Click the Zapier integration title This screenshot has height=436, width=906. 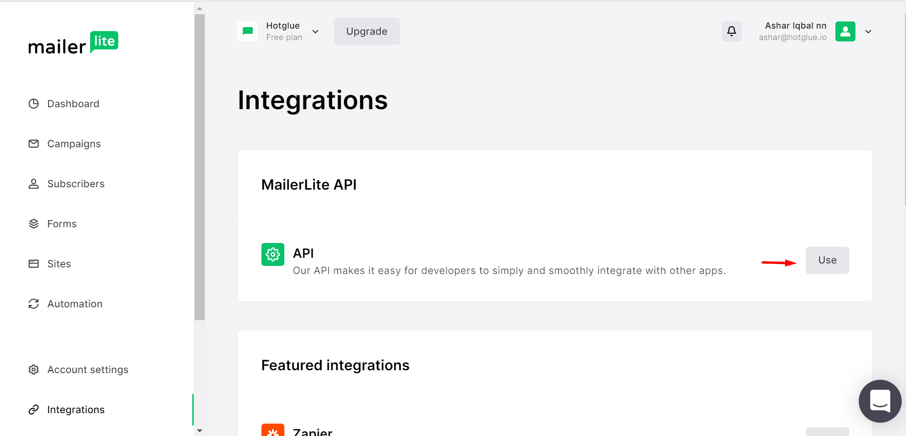[x=312, y=431]
